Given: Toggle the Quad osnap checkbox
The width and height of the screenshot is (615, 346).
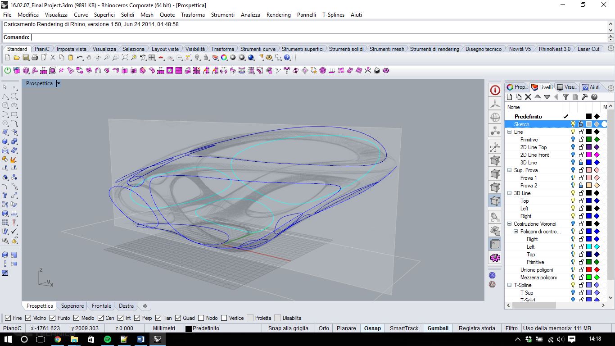Looking at the screenshot, I should pyautogui.click(x=178, y=318).
